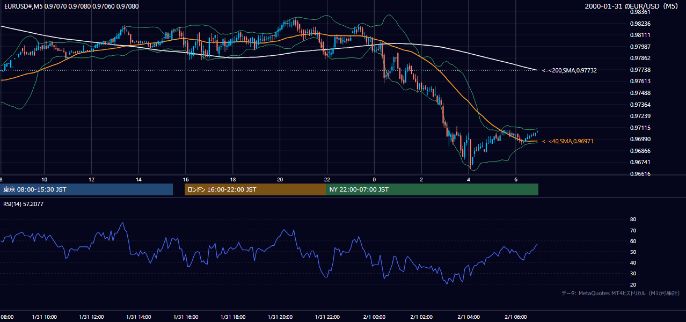Click the 2/1 00:00 time label
The height and width of the screenshot is (322, 686).
[374, 317]
